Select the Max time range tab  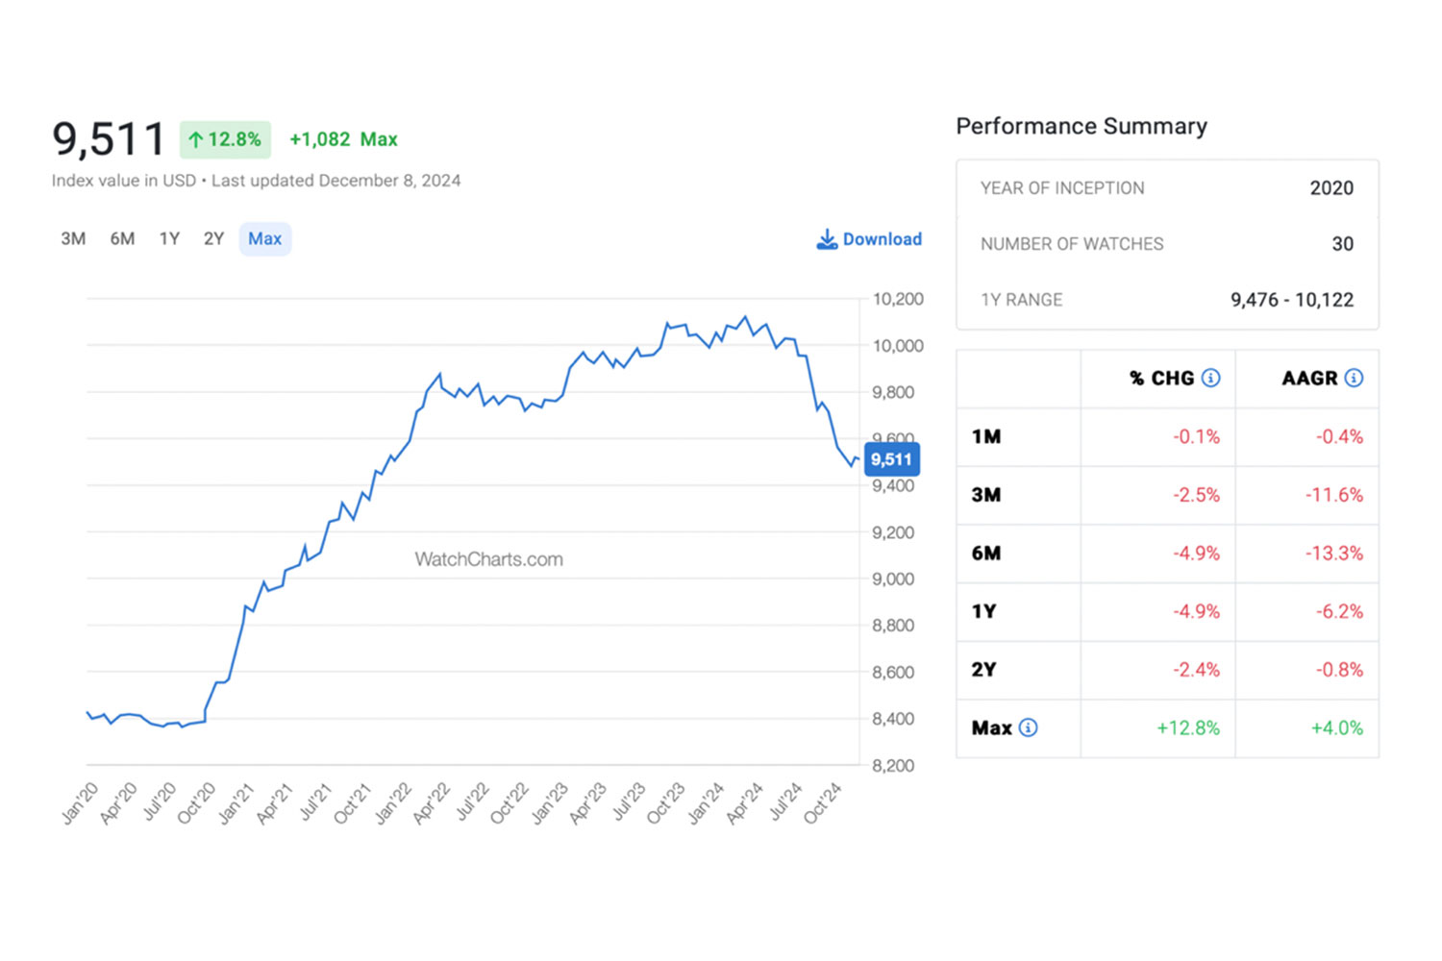(264, 238)
